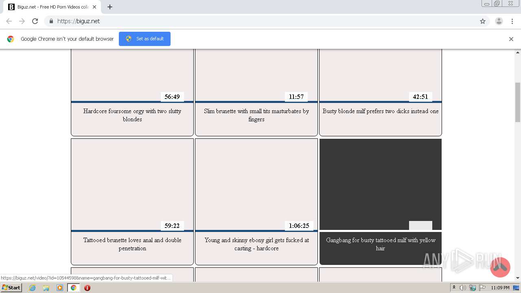
Task: Open Action Center flag icon
Action: 482,288
